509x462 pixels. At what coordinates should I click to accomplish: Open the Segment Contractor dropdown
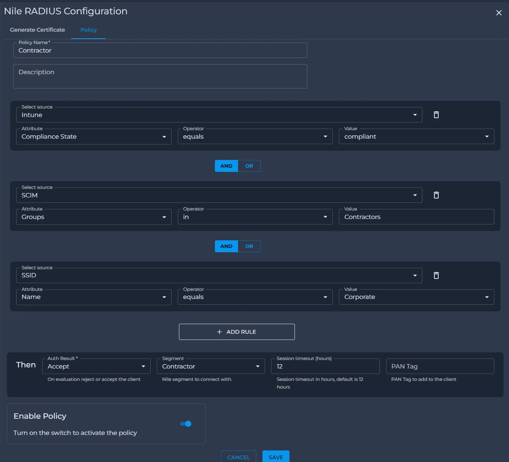click(211, 366)
